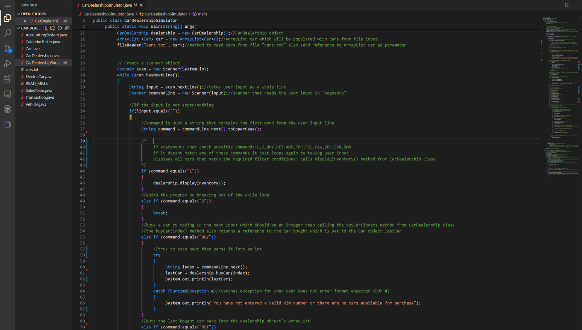Open the Run and Debug view
The image size is (582, 330).
[x=8, y=63]
